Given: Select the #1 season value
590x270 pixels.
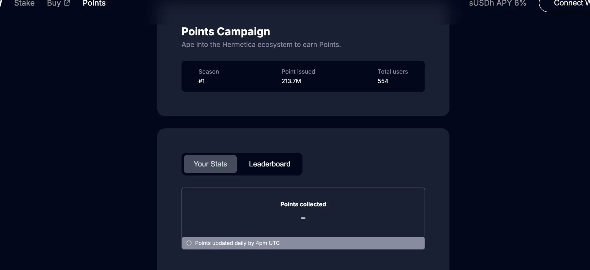Looking at the screenshot, I should tap(202, 81).
